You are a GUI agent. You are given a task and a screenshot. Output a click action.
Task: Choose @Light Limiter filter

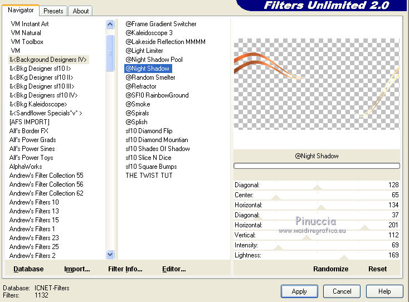144,51
